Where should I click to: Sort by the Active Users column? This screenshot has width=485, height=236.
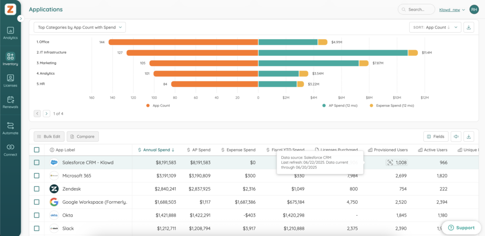click(x=432, y=150)
